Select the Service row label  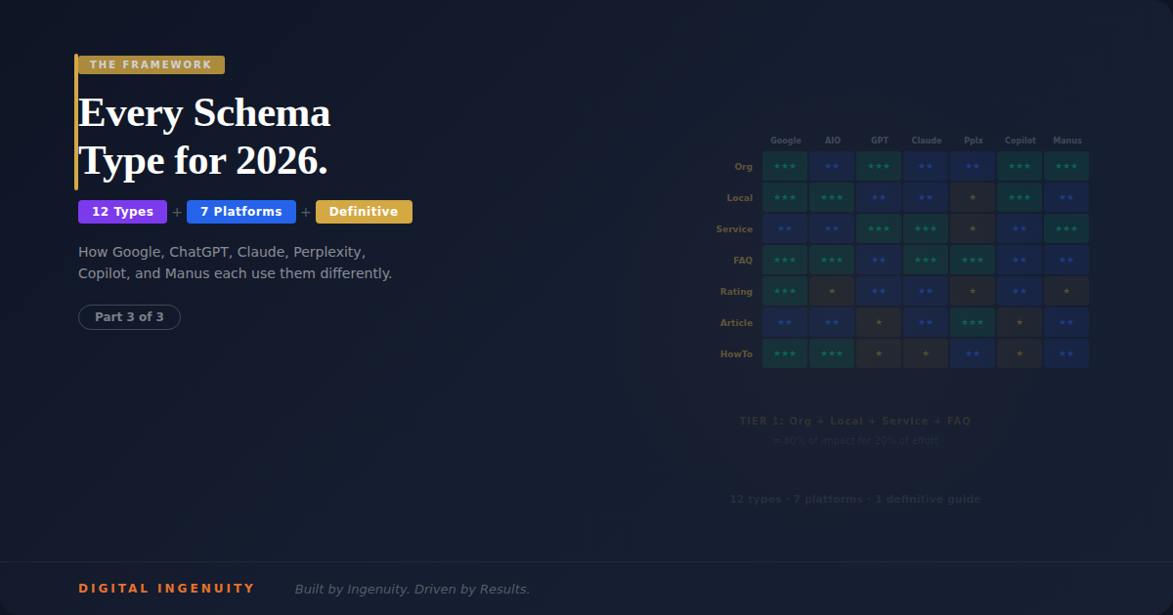click(x=734, y=229)
